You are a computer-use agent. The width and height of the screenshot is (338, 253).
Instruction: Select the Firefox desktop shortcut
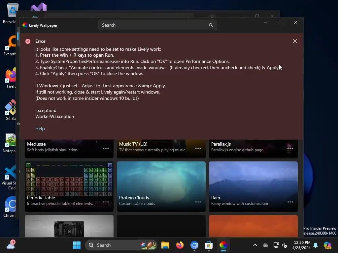tap(11, 78)
